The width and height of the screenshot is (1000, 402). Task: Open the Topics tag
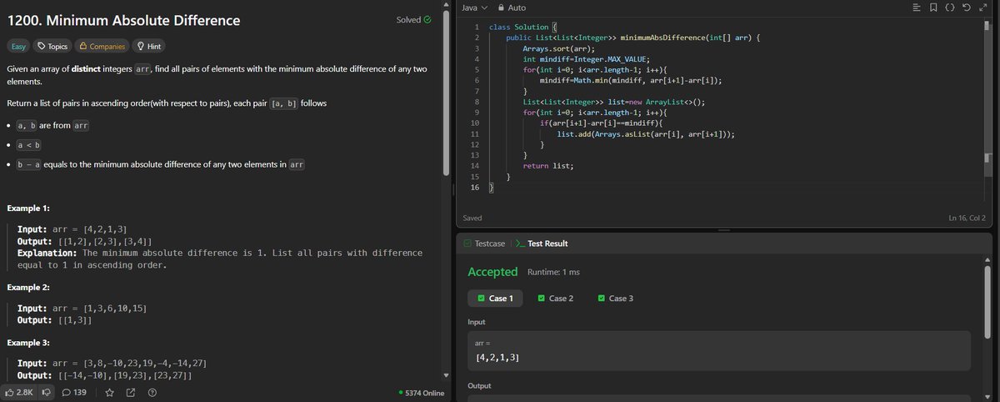pyautogui.click(x=53, y=47)
